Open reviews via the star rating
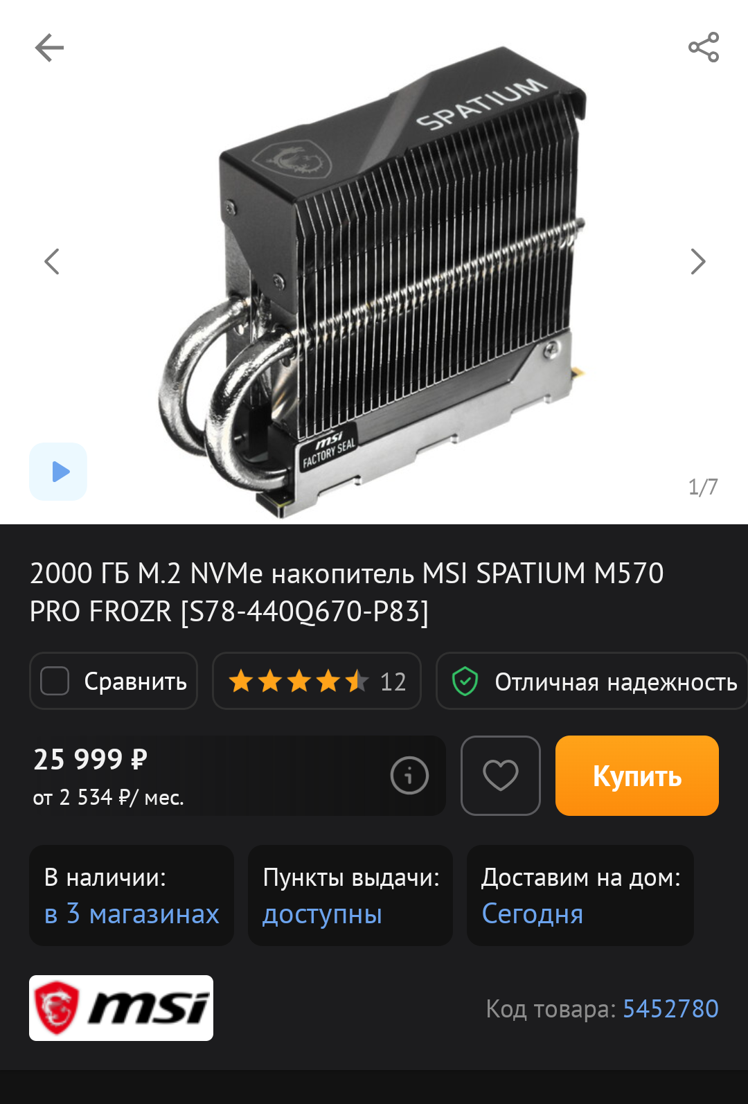The height and width of the screenshot is (1104, 748). [x=317, y=681]
